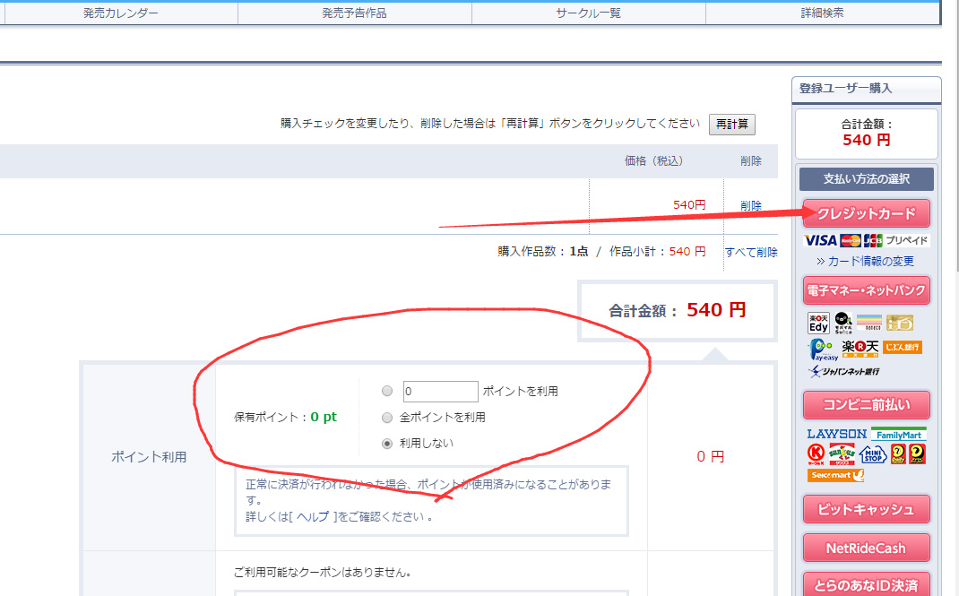The image size is (959, 596).
Task: Select the iD payment icon
Action: click(900, 323)
